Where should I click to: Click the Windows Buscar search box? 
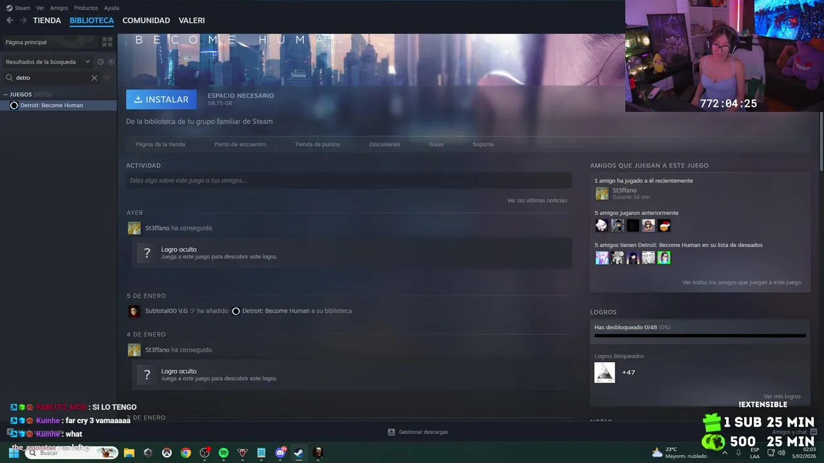[x=71, y=453]
